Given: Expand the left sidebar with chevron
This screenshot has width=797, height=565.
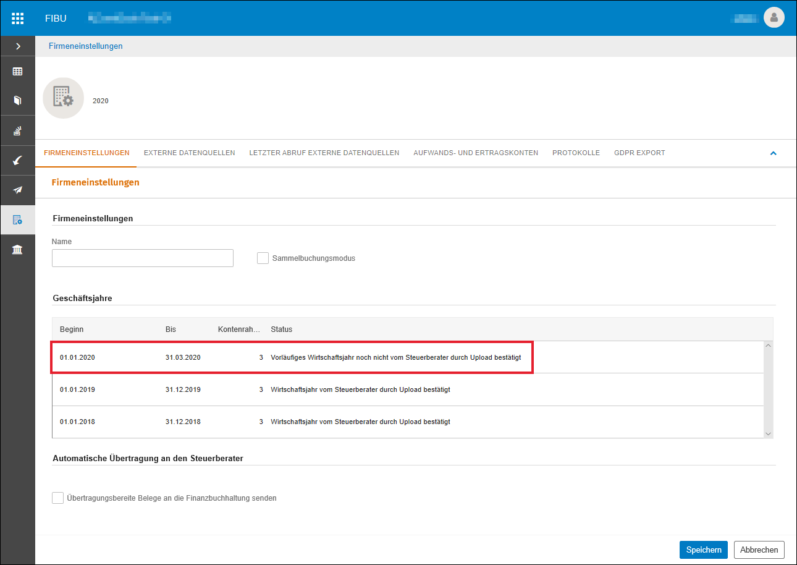Looking at the screenshot, I should click(17, 46).
